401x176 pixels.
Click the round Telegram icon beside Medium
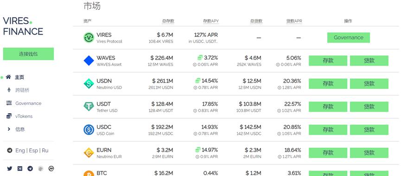(30, 168)
